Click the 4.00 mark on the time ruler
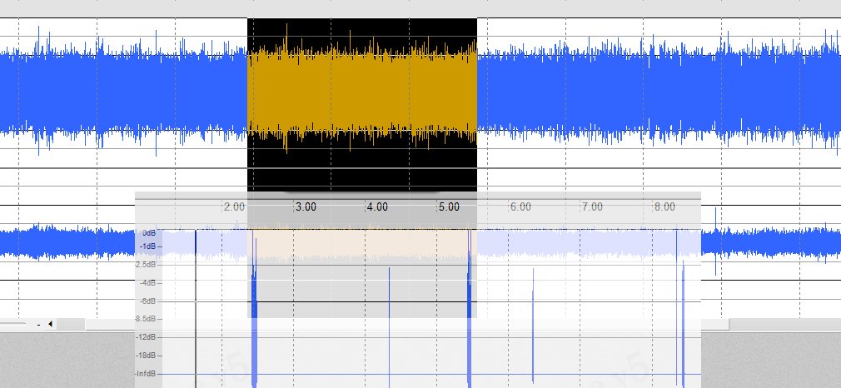This screenshot has height=388, width=841. [x=377, y=206]
